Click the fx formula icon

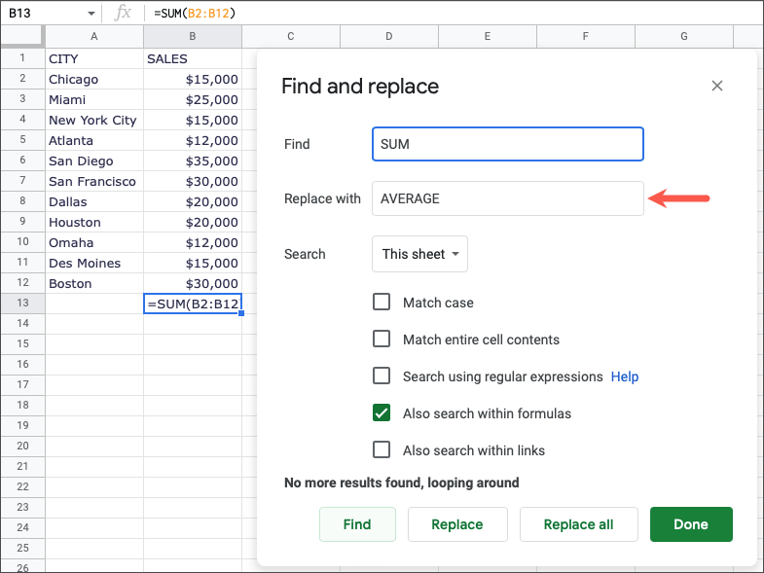tap(123, 13)
